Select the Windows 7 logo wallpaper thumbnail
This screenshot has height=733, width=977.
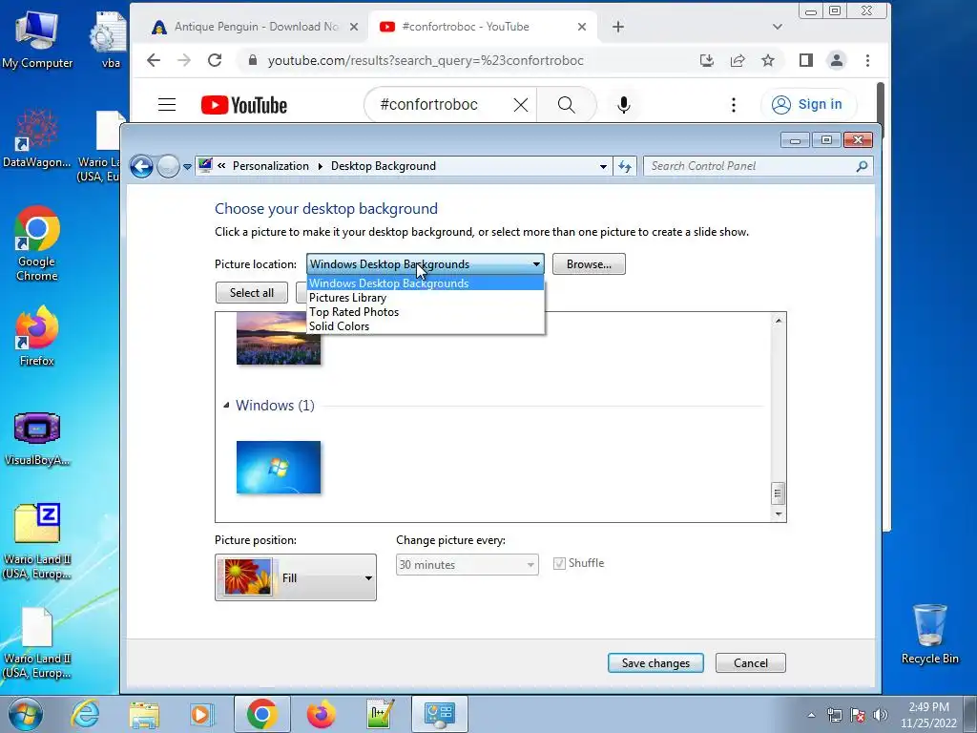point(279,468)
